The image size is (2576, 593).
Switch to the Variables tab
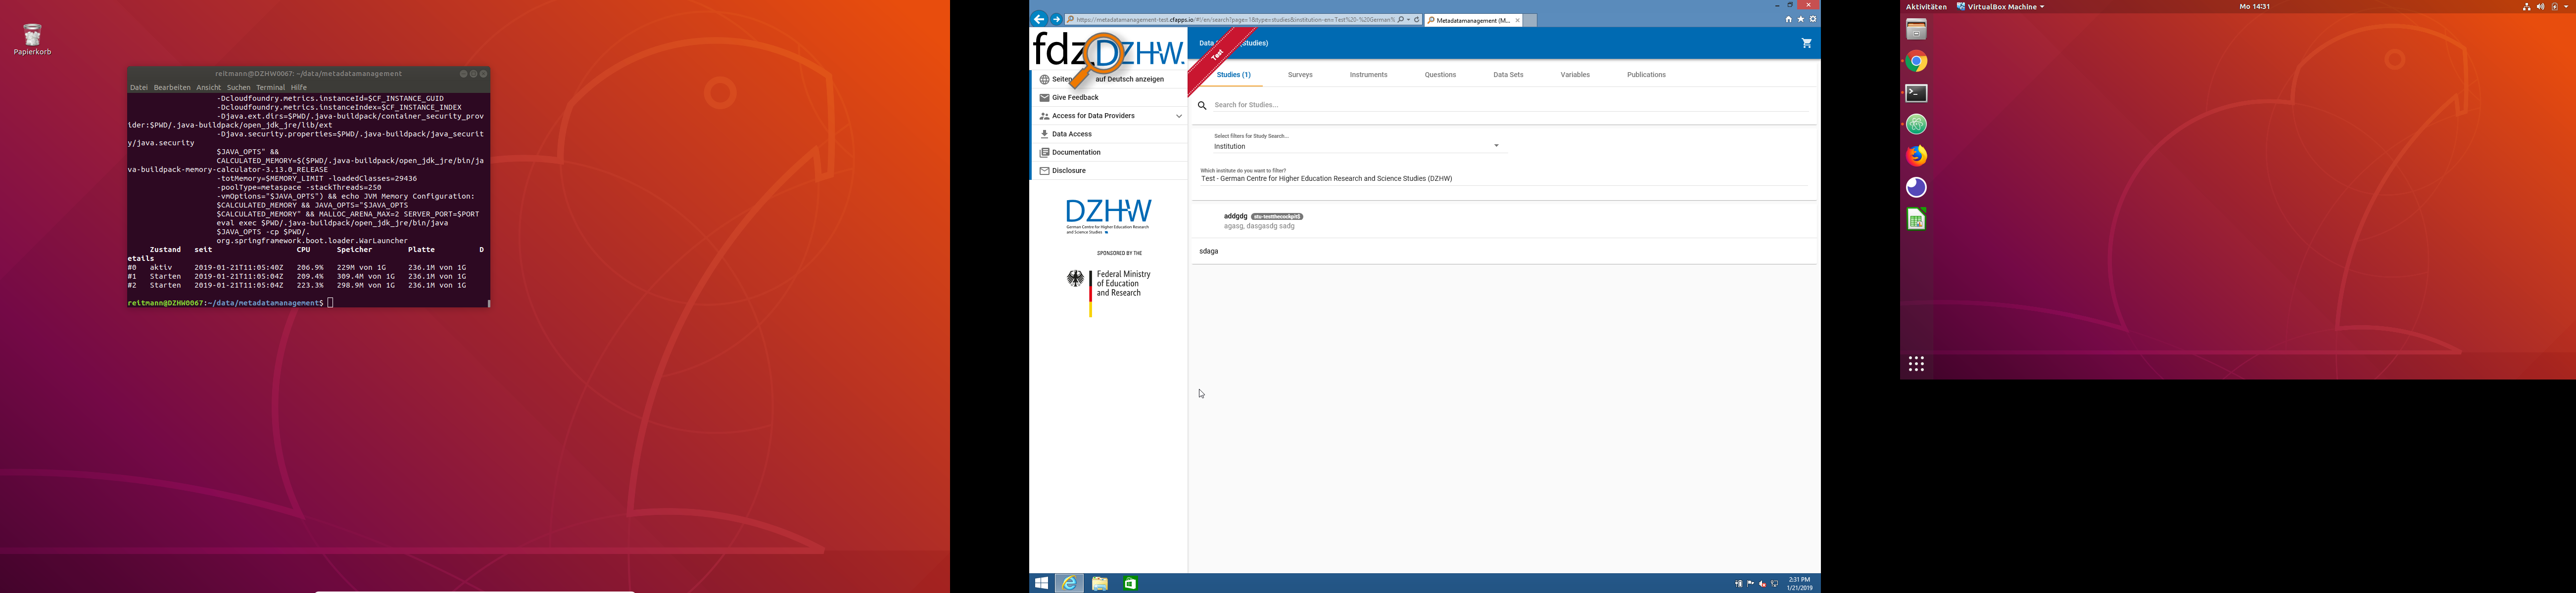[x=1575, y=75]
